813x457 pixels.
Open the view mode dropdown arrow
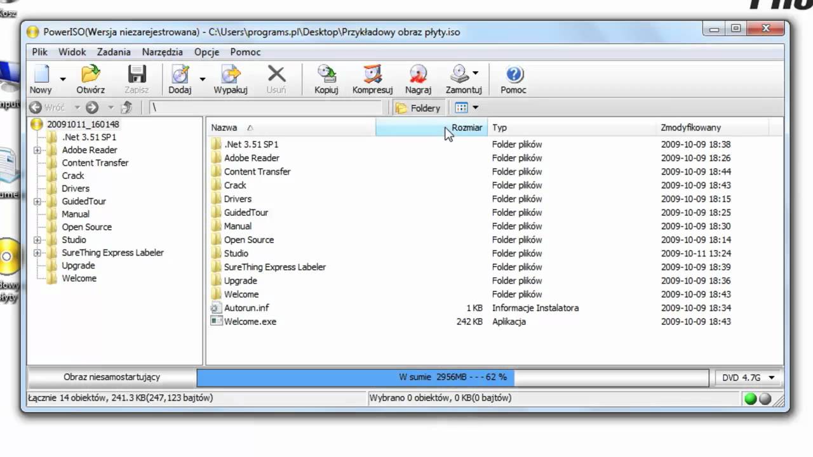[x=475, y=108]
